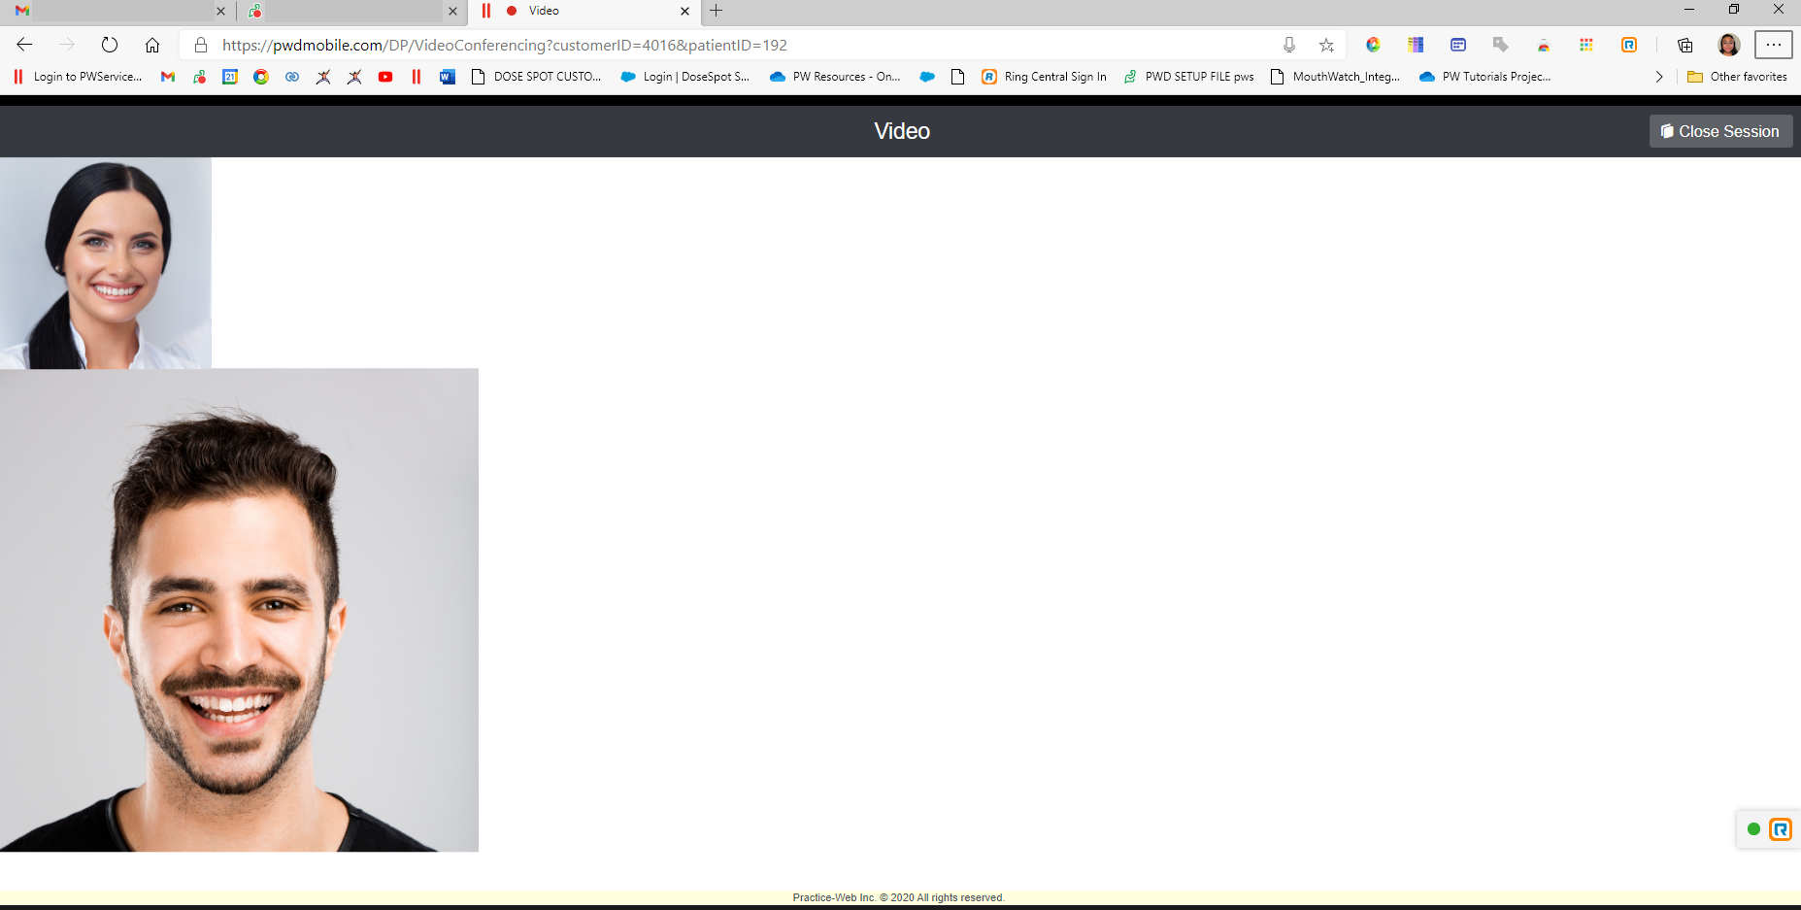
Task: Go to the browser home page
Action: (x=152, y=45)
